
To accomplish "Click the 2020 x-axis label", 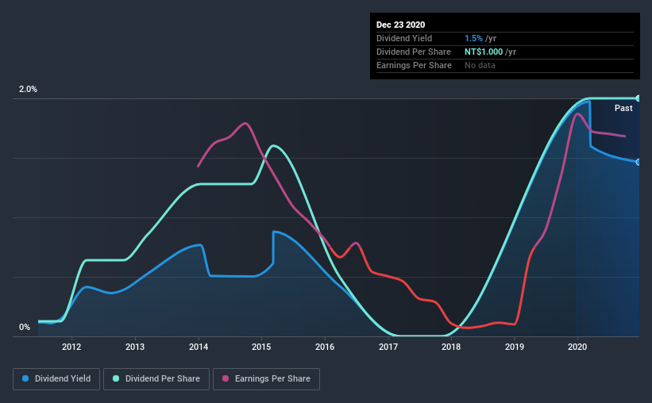I will 577,347.
